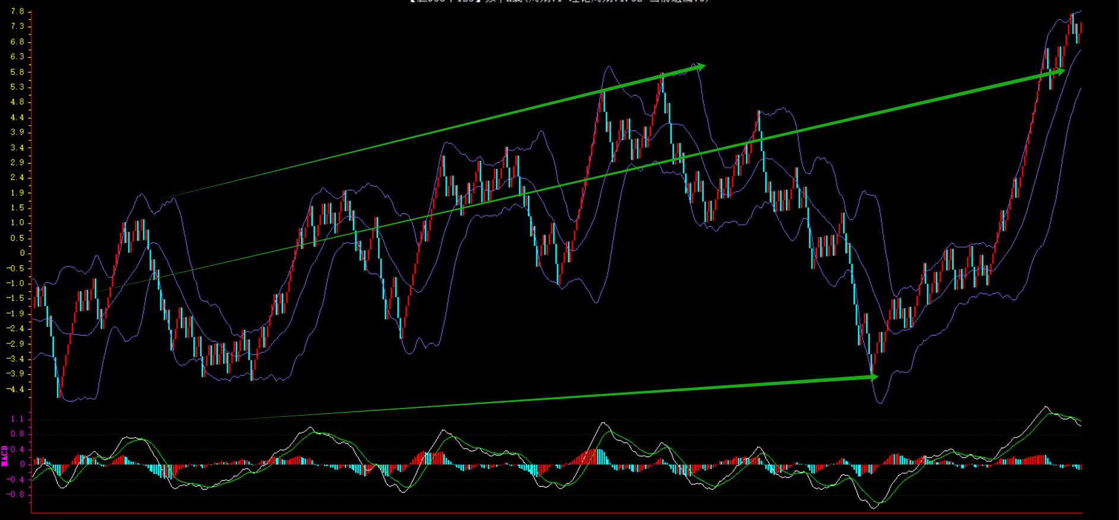Image resolution: width=1119 pixels, height=520 pixels.
Task: Select the yellow 0 price axis label
Action: tap(21, 253)
